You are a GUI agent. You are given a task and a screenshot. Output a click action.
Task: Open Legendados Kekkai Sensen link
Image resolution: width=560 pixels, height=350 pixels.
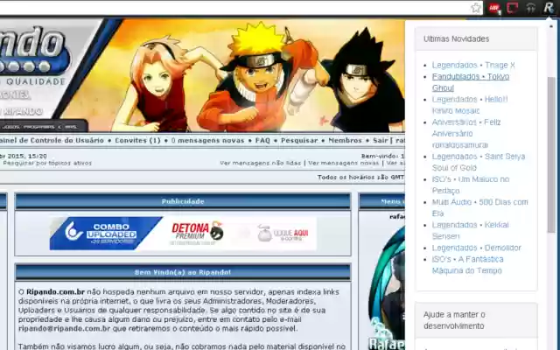point(471,230)
